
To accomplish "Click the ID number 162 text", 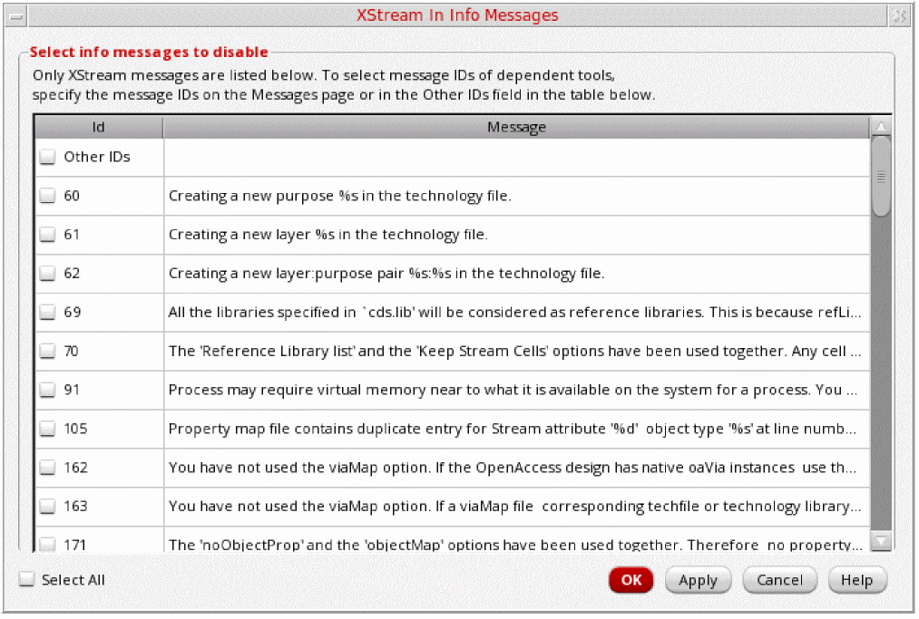I will (x=75, y=468).
